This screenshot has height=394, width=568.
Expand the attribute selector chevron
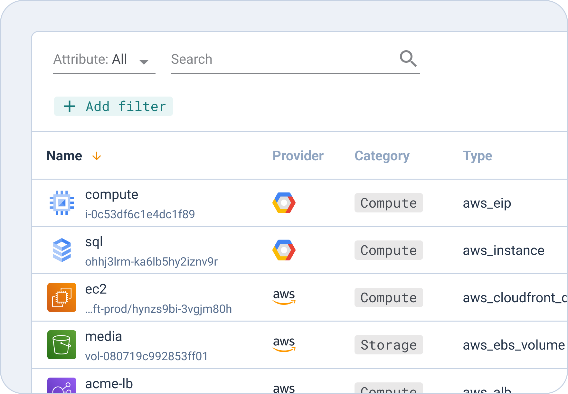(145, 62)
